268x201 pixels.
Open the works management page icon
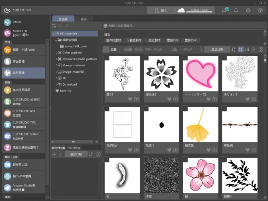pos(7,62)
